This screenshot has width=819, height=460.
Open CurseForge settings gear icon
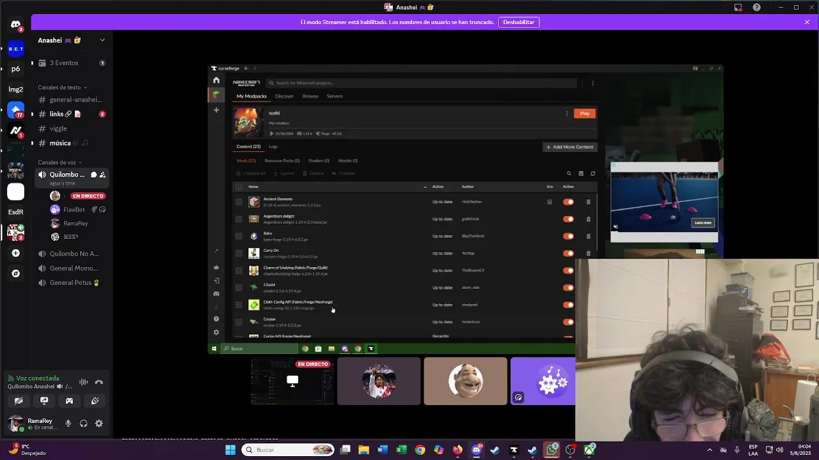tap(216, 332)
